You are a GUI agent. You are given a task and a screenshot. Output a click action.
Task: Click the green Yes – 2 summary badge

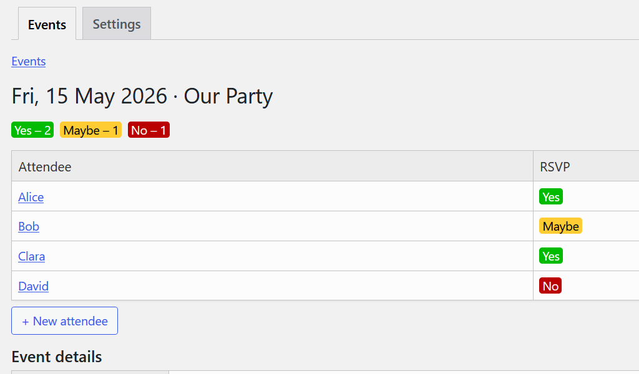coord(32,130)
